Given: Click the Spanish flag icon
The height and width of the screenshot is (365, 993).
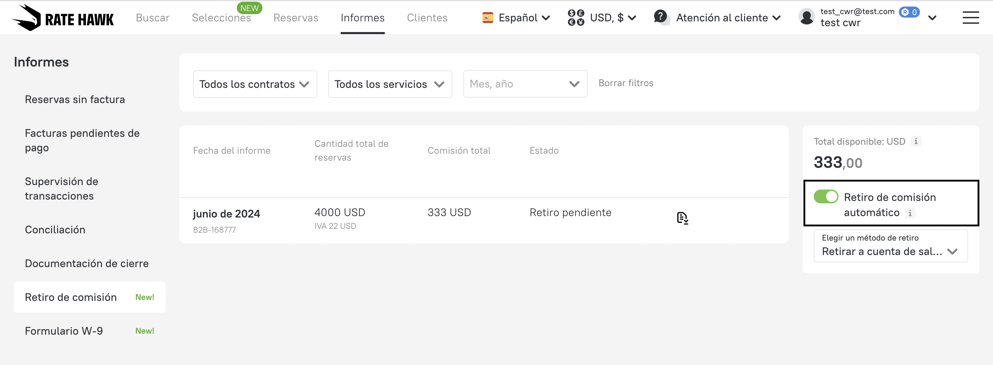Looking at the screenshot, I should pyautogui.click(x=488, y=18).
